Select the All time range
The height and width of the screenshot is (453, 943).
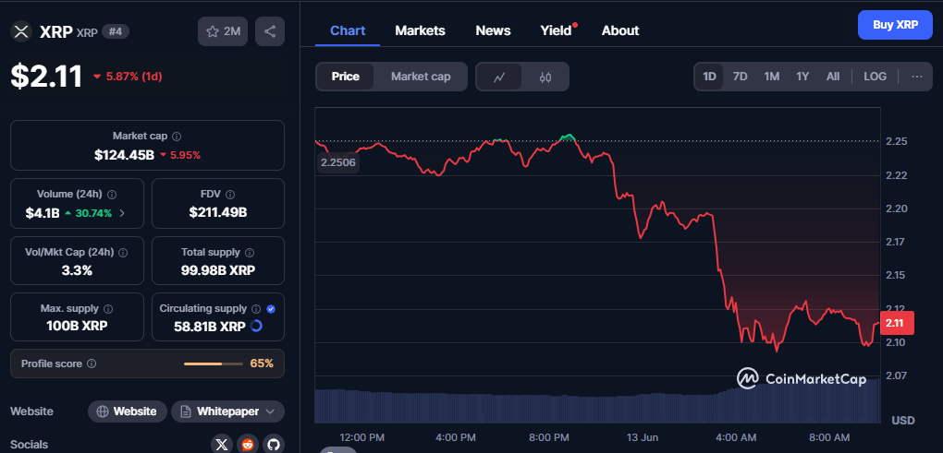(833, 77)
